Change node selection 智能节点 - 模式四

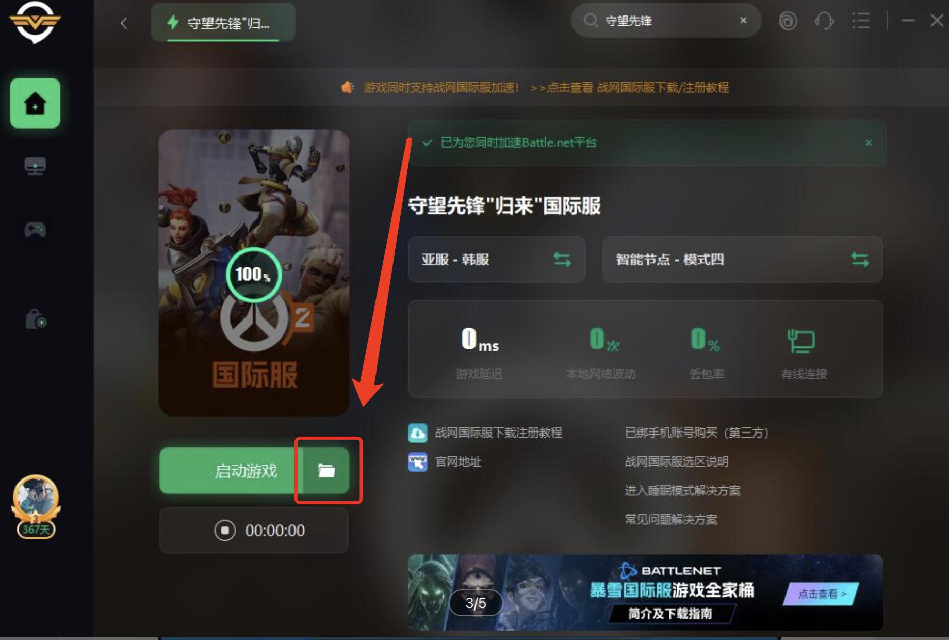click(743, 259)
